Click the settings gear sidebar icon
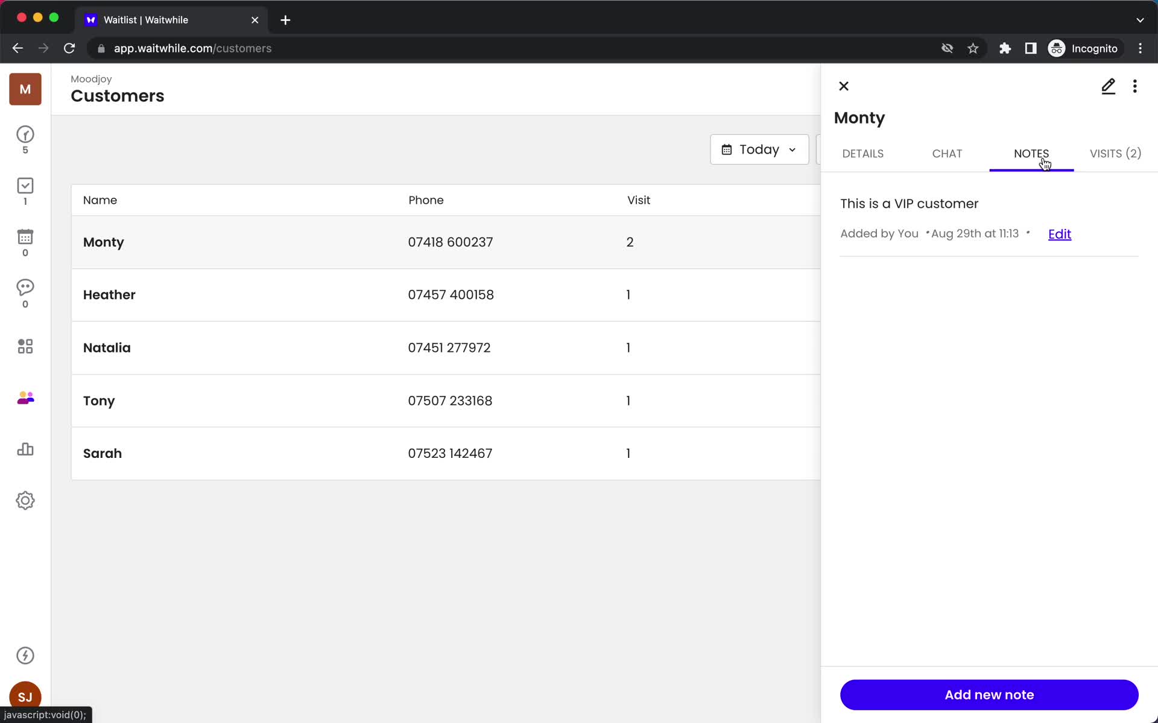This screenshot has height=723, width=1158. (x=25, y=501)
